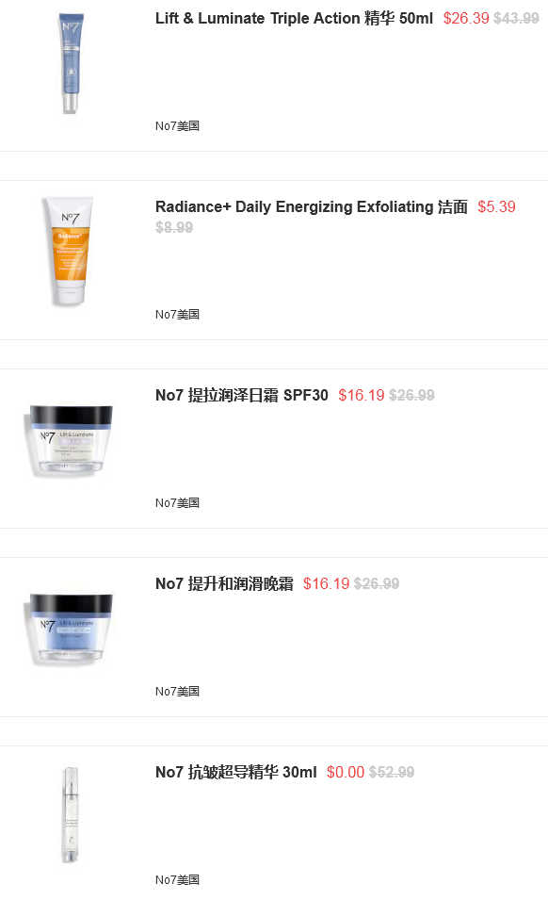548x900 pixels.
Task: Click the $5.39 sale price
Action: tap(496, 206)
